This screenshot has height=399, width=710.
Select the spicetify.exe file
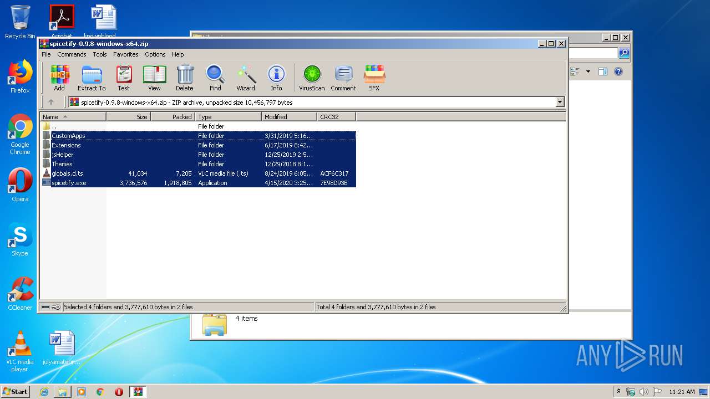click(x=199, y=183)
